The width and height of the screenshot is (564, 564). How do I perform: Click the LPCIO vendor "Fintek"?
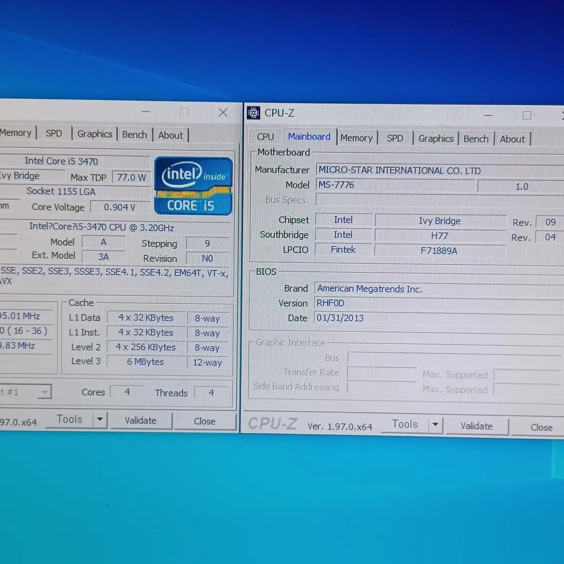click(x=343, y=250)
